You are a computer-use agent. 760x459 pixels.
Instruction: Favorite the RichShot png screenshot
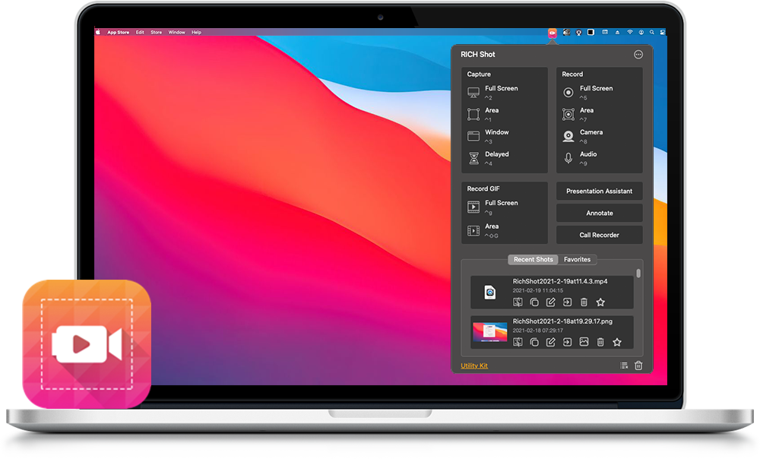pyautogui.click(x=617, y=342)
